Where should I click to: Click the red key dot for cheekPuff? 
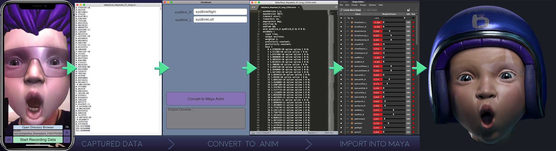click(413, 44)
